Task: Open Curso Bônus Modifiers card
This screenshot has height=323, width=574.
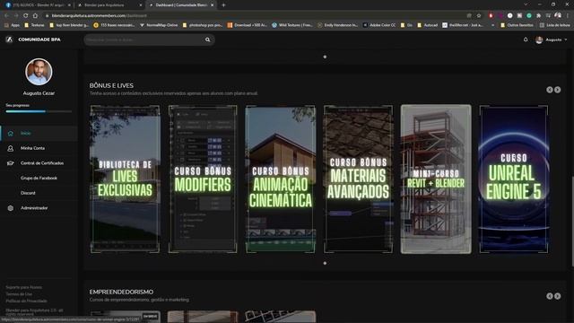Action: click(x=203, y=179)
